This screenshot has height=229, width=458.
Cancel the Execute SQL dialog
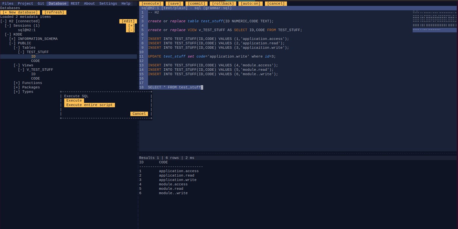[139, 114]
